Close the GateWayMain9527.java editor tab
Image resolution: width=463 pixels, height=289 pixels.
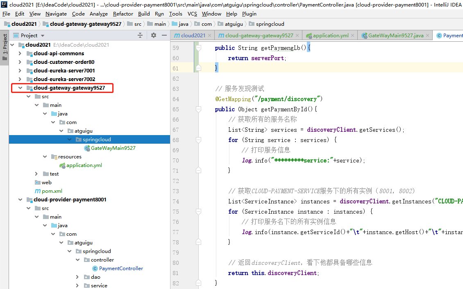coord(428,35)
